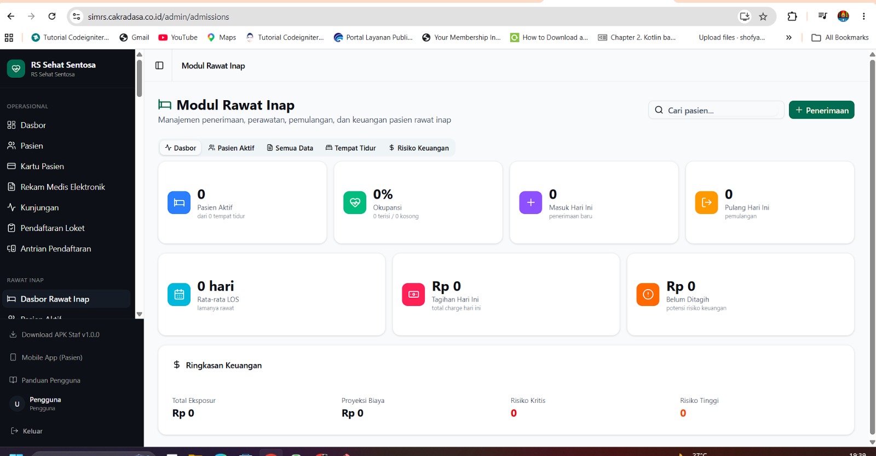Open Rekam Medis Elektronik in the sidebar

pyautogui.click(x=66, y=187)
